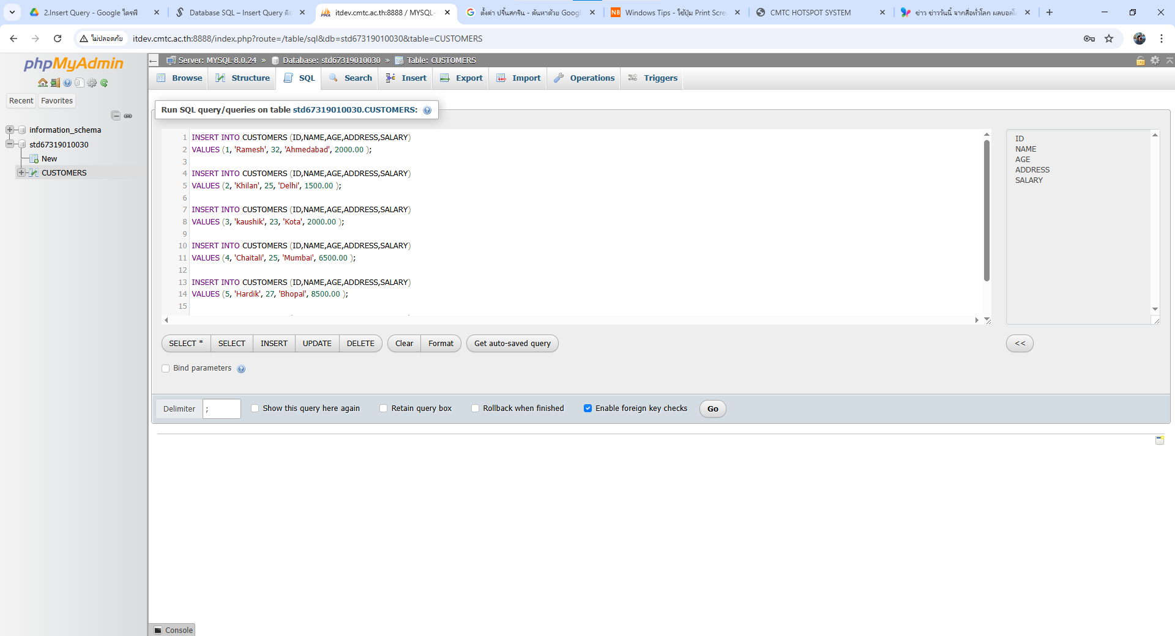The width and height of the screenshot is (1175, 636).
Task: Click the link with main panel icon
Action: click(x=128, y=116)
